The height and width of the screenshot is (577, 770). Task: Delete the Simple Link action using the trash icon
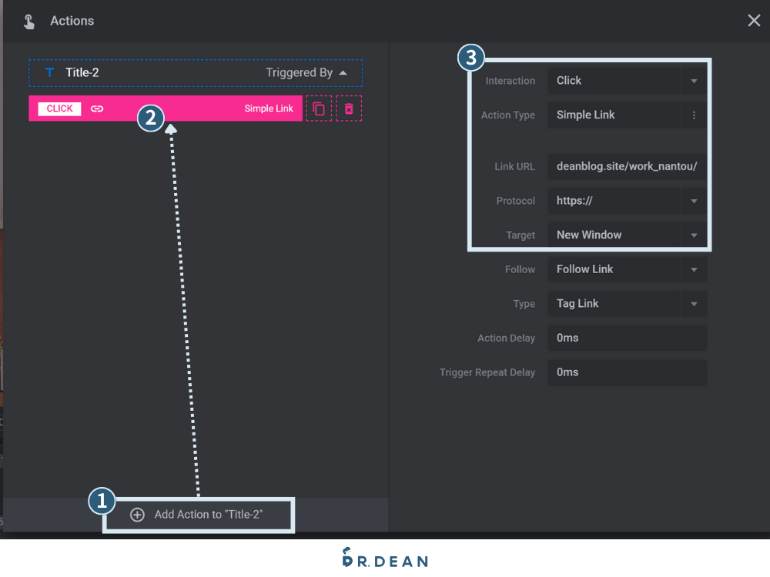click(x=349, y=108)
